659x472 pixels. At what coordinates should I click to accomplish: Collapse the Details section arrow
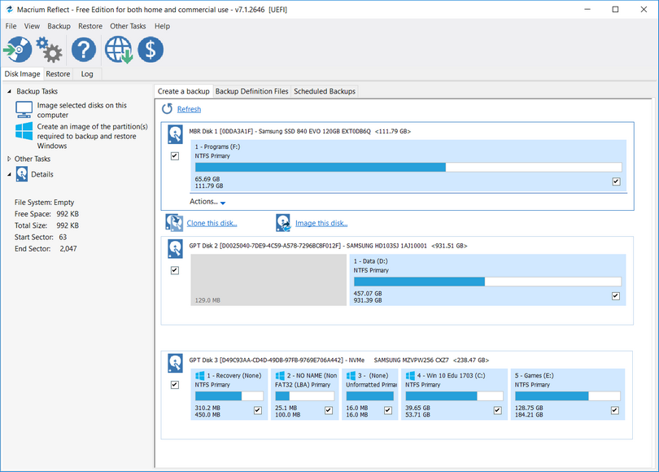[x=9, y=174]
